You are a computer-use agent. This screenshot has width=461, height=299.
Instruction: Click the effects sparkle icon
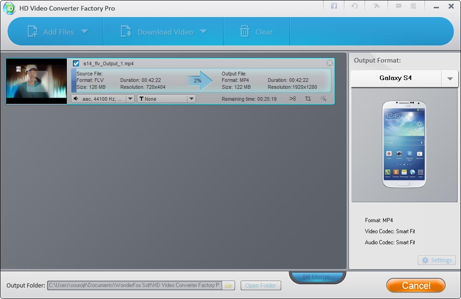(324, 98)
